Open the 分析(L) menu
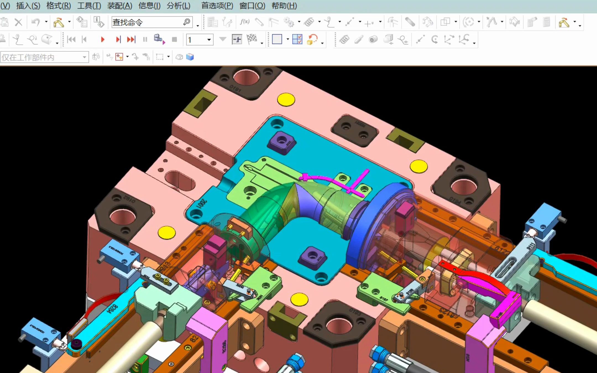597x373 pixels. pos(178,6)
